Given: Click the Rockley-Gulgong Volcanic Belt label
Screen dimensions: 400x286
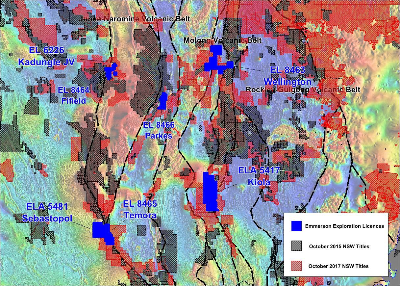Looking at the screenshot, I should click(303, 90).
